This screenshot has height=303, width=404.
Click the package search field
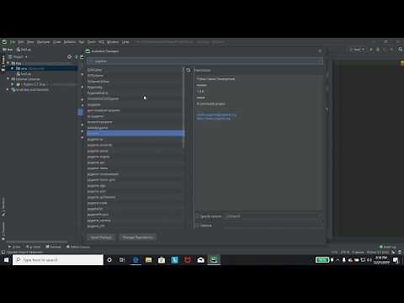[x=205, y=61]
